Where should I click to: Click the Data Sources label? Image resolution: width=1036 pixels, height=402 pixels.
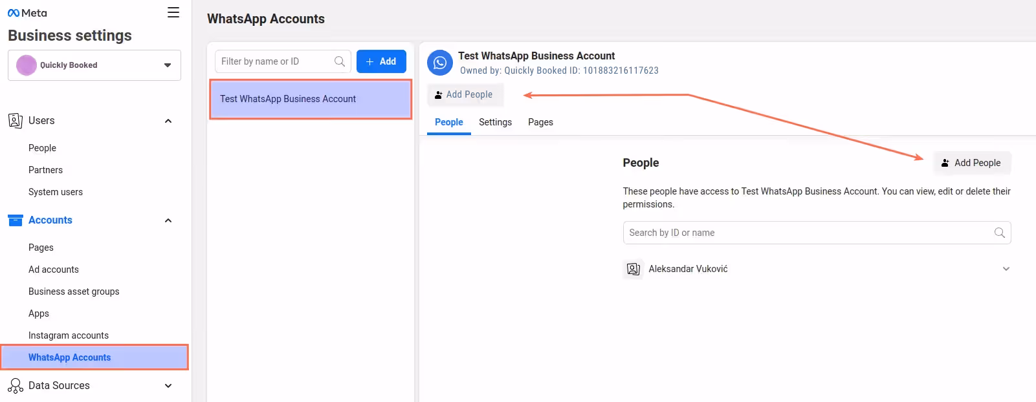click(59, 386)
